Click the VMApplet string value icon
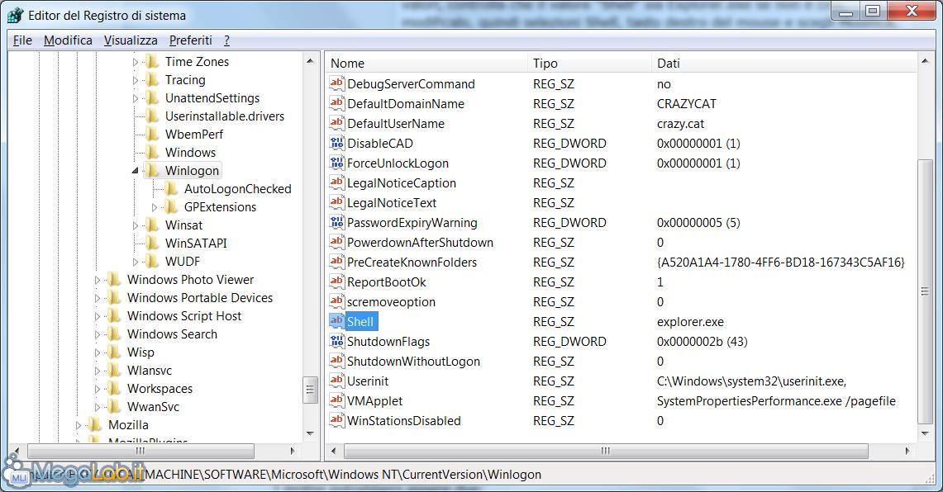This screenshot has height=492, width=943. click(337, 400)
